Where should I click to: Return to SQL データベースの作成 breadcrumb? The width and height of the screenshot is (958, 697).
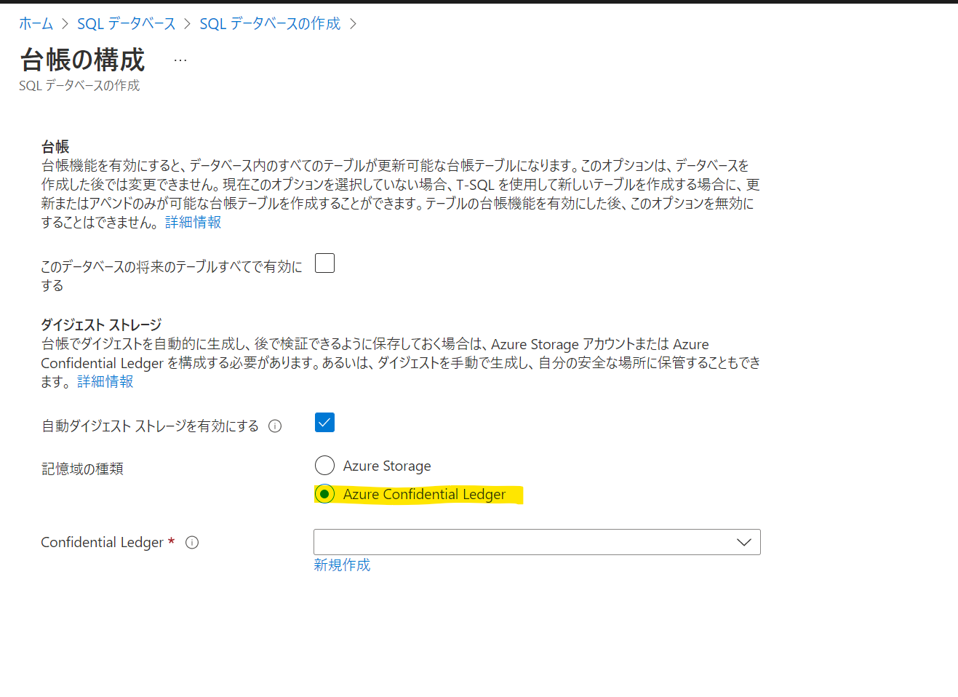270,23
